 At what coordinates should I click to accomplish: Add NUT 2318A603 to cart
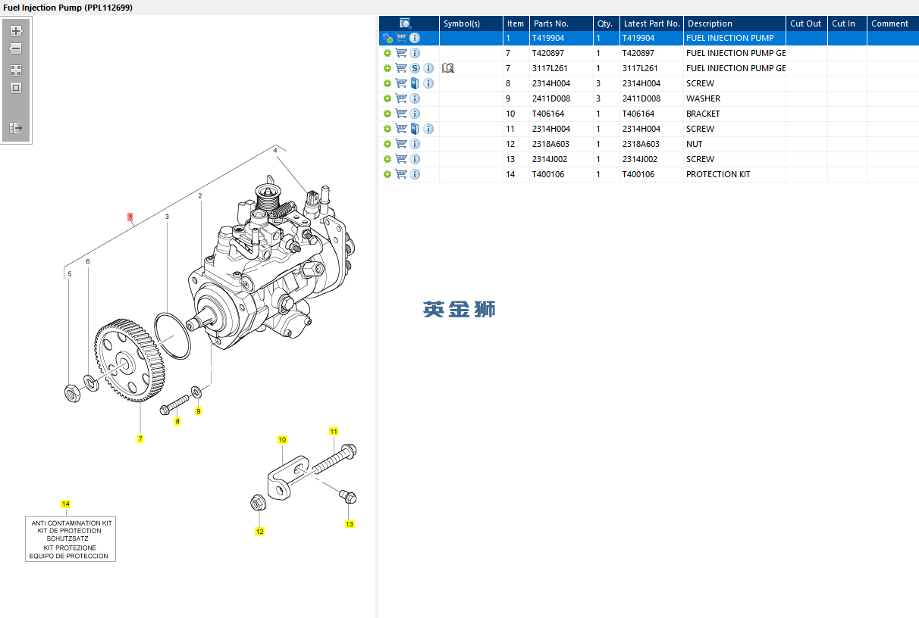tap(401, 144)
